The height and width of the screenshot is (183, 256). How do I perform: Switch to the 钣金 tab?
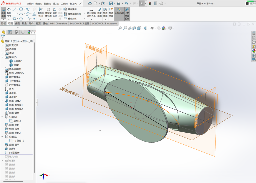click(x=24, y=23)
